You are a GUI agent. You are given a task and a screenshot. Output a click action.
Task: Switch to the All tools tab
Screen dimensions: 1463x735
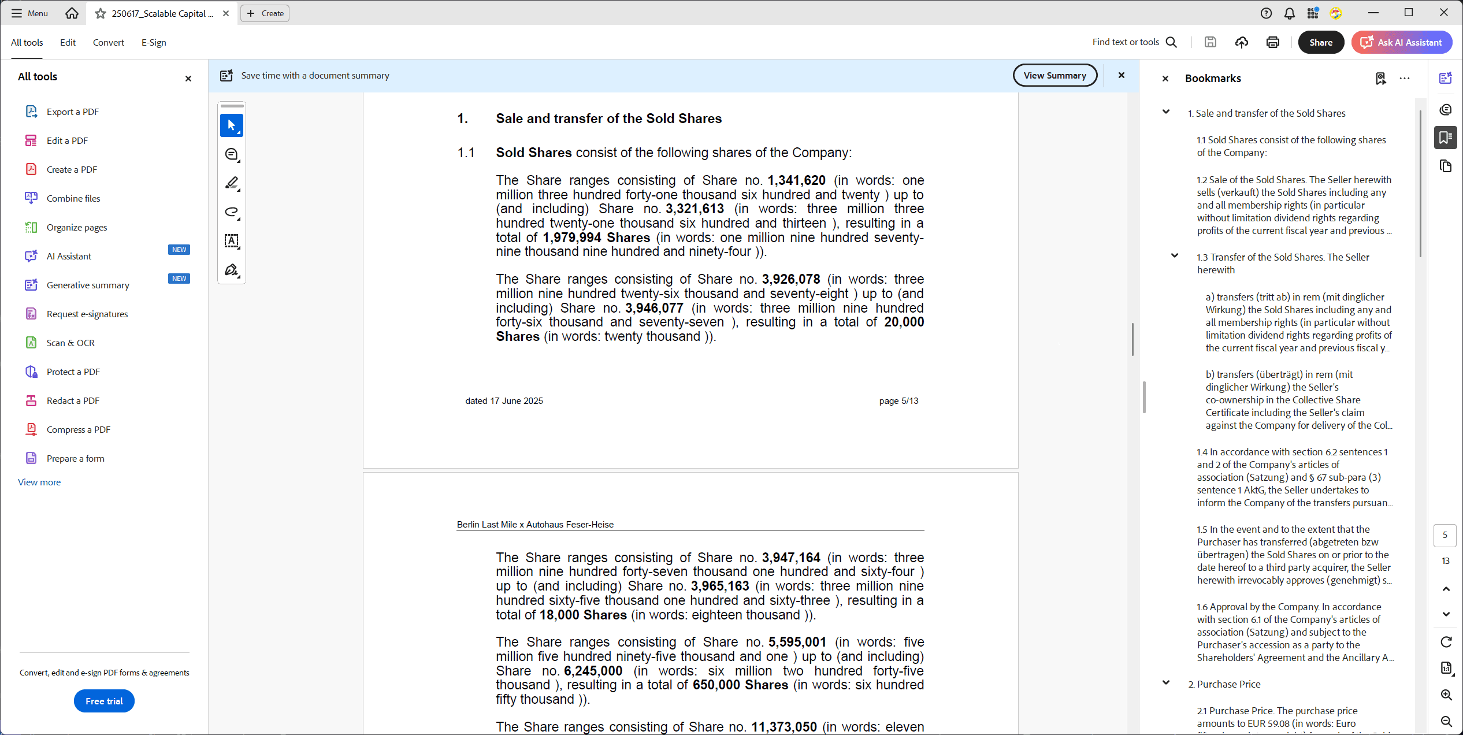pyautogui.click(x=27, y=42)
